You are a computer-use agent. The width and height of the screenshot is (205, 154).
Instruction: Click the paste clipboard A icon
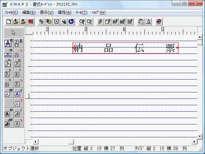pyautogui.click(x=56, y=21)
